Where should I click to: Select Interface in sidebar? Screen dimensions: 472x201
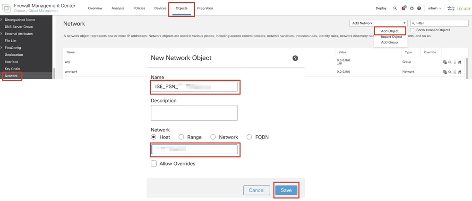(x=11, y=62)
